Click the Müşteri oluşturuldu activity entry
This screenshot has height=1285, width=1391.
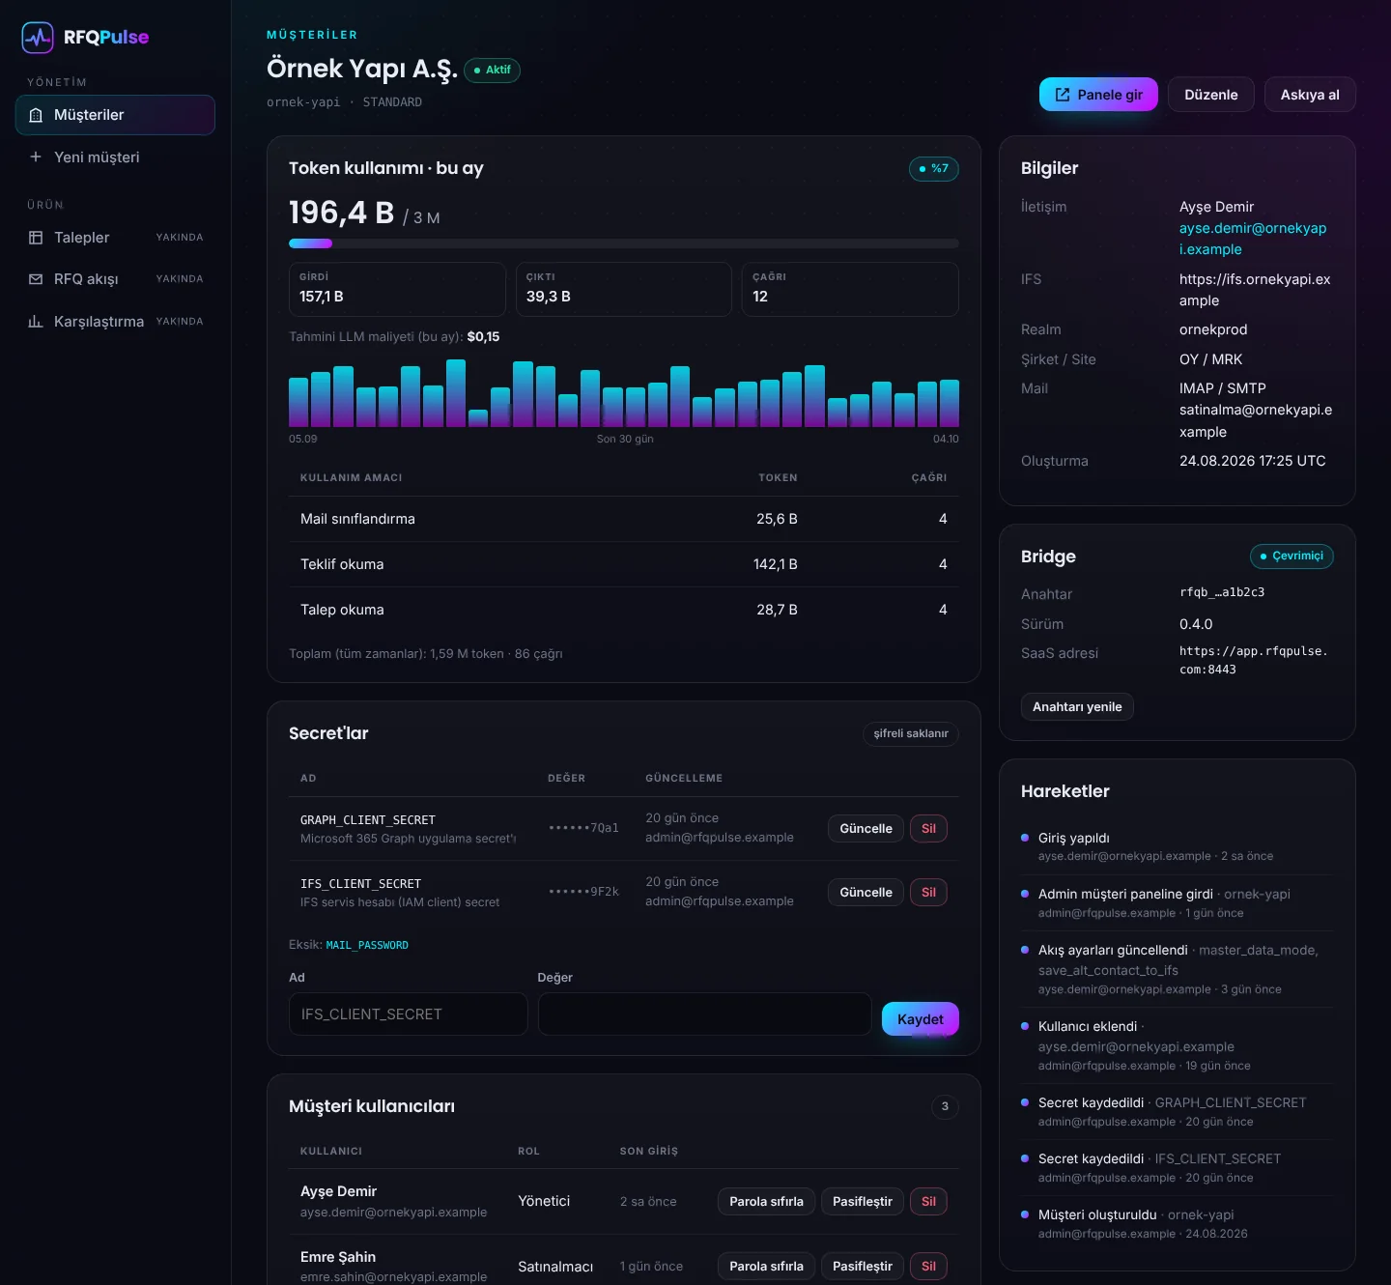coord(1178,1224)
